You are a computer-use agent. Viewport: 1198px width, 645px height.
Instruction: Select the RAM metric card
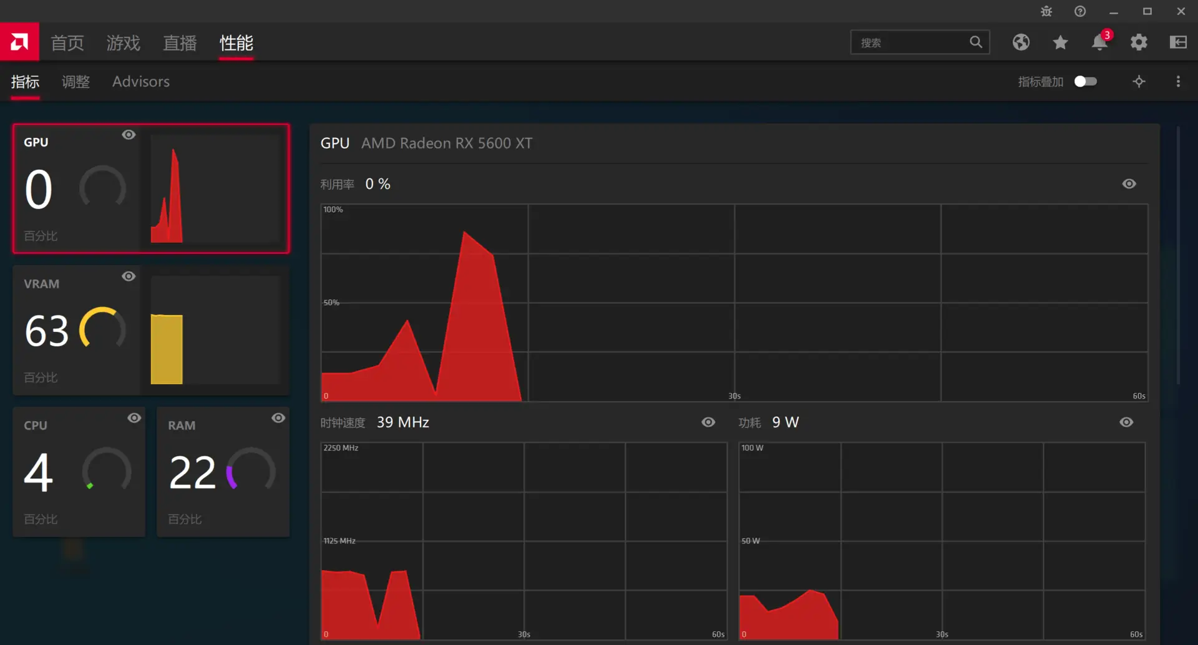click(223, 472)
